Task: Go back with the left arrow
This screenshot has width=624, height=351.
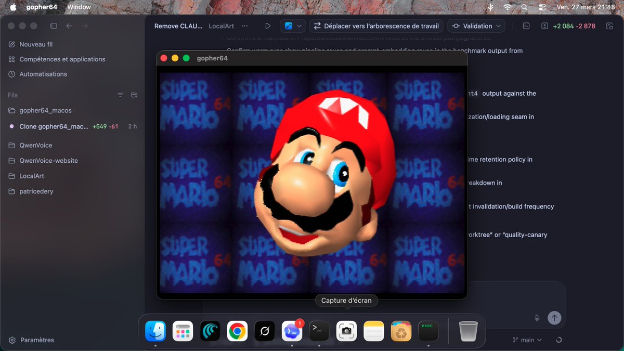Action: pyautogui.click(x=69, y=26)
